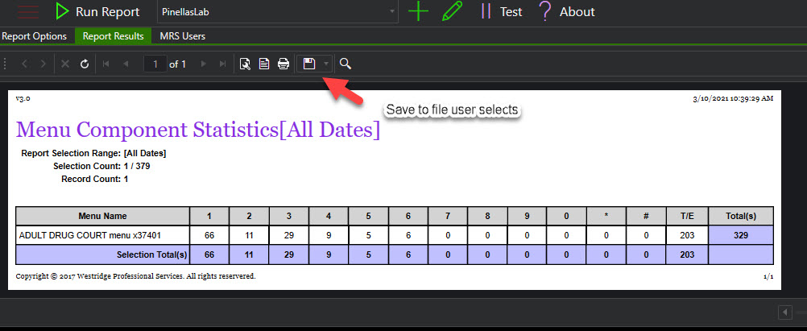The image size is (807, 331).
Task: Print the report using printer icon
Action: [283, 64]
